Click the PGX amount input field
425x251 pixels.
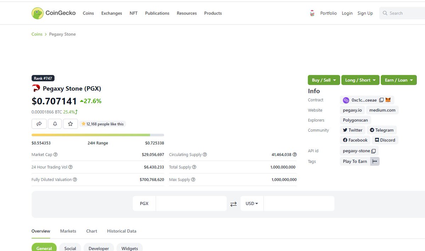coord(191,204)
